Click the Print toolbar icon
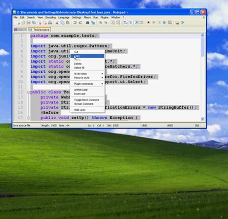228x219 pixels. (x=50, y=23)
